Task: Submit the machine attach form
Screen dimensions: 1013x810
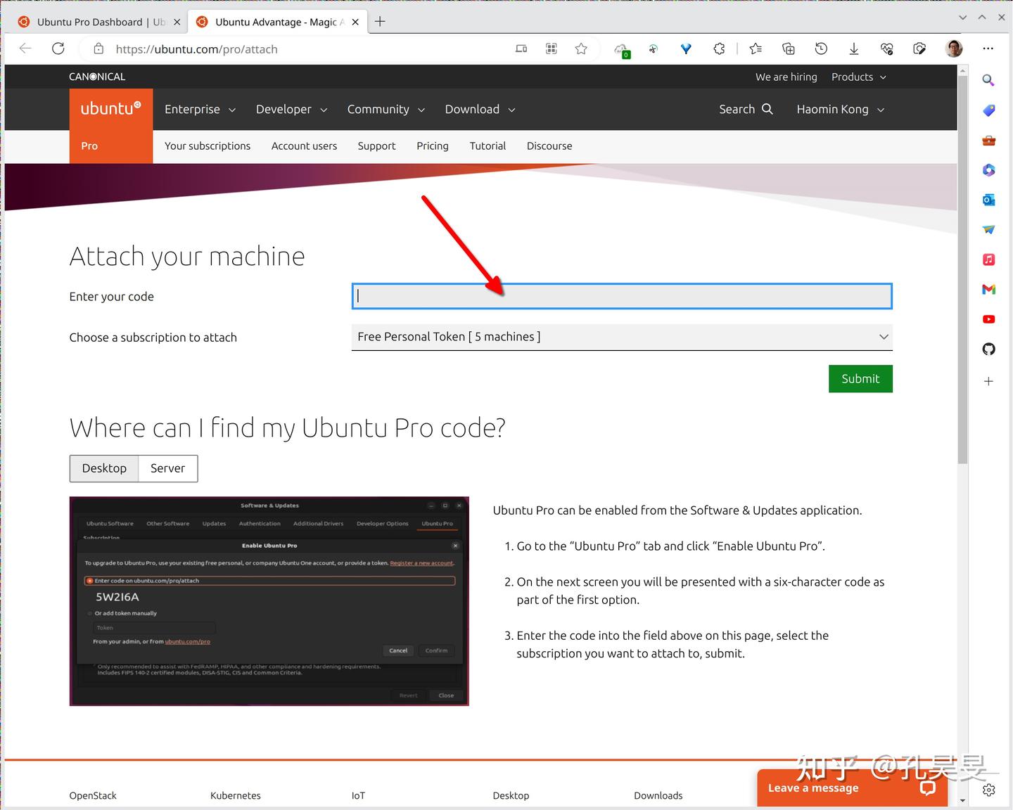Action: (x=860, y=378)
